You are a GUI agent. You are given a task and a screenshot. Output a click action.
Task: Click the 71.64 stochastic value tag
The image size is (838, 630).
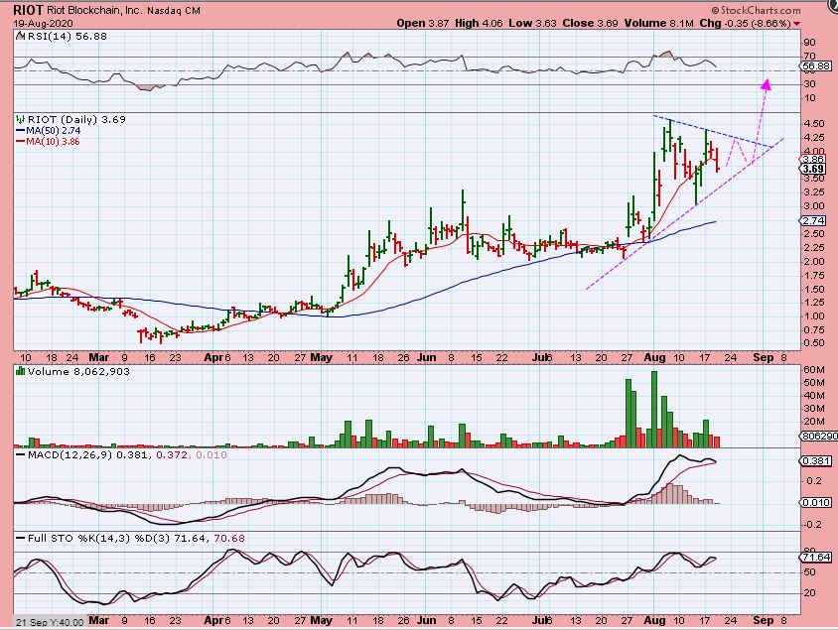click(x=815, y=558)
